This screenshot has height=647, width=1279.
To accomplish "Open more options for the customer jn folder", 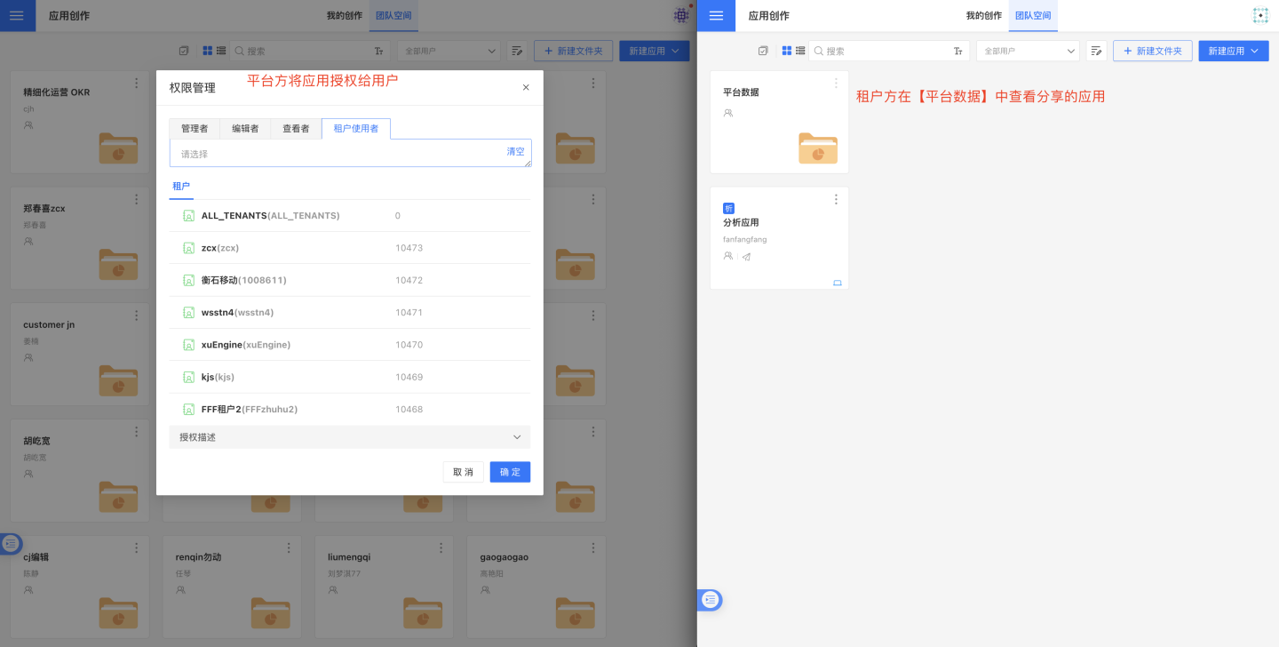I will click(x=137, y=316).
